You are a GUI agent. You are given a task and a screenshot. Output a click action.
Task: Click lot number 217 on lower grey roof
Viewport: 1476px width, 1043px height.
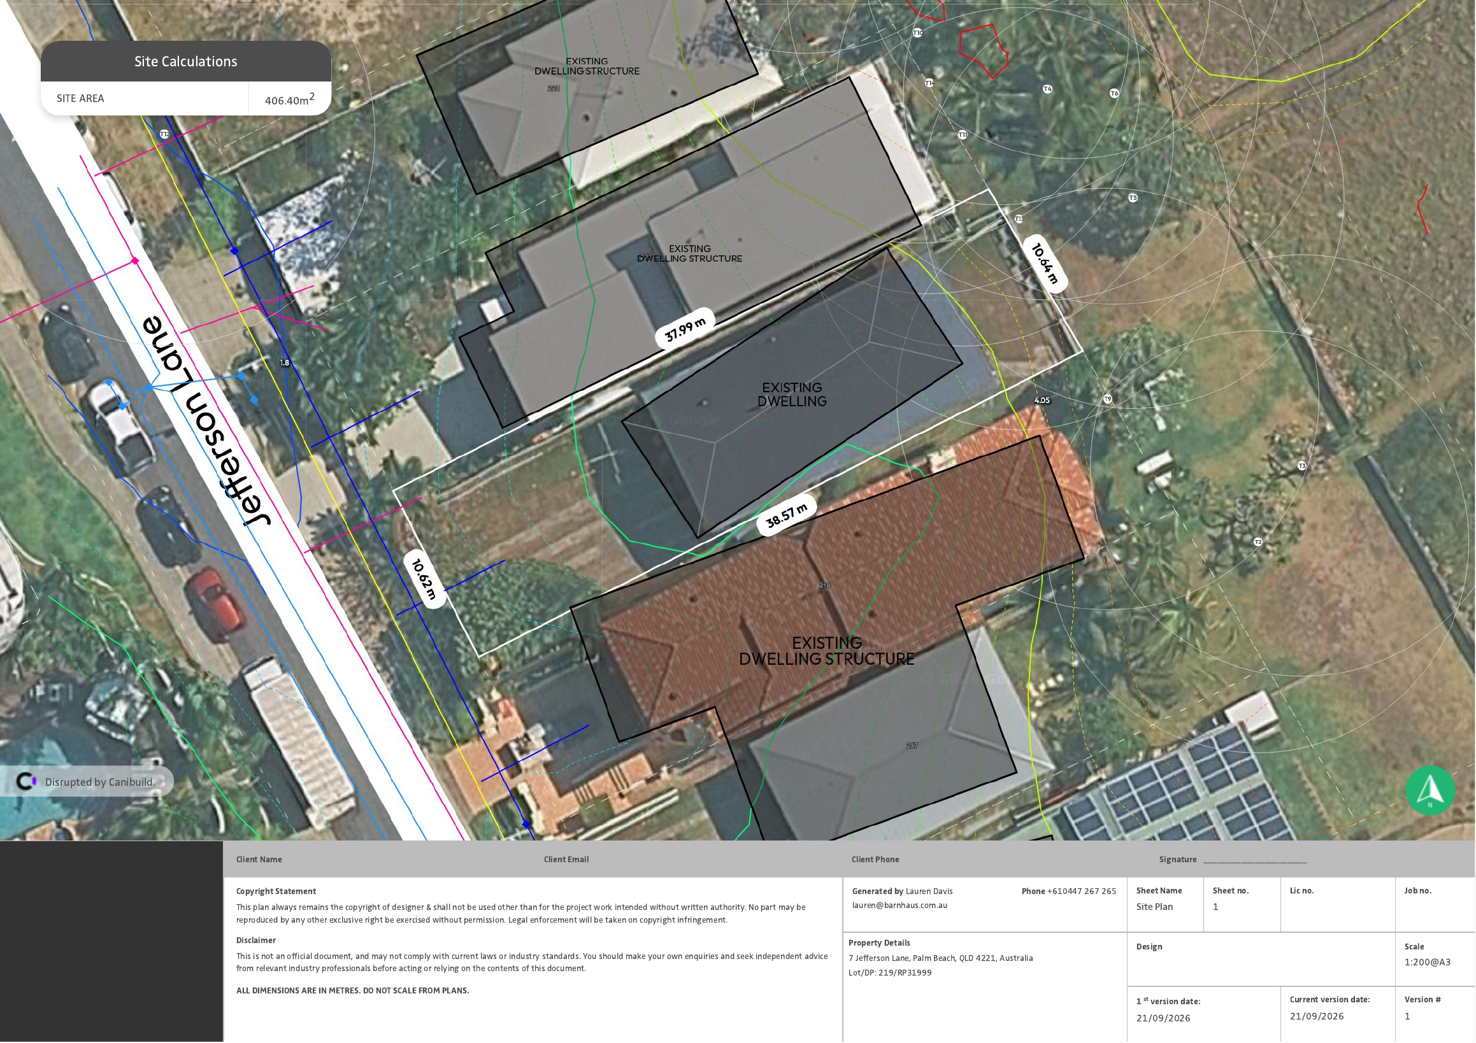(912, 746)
